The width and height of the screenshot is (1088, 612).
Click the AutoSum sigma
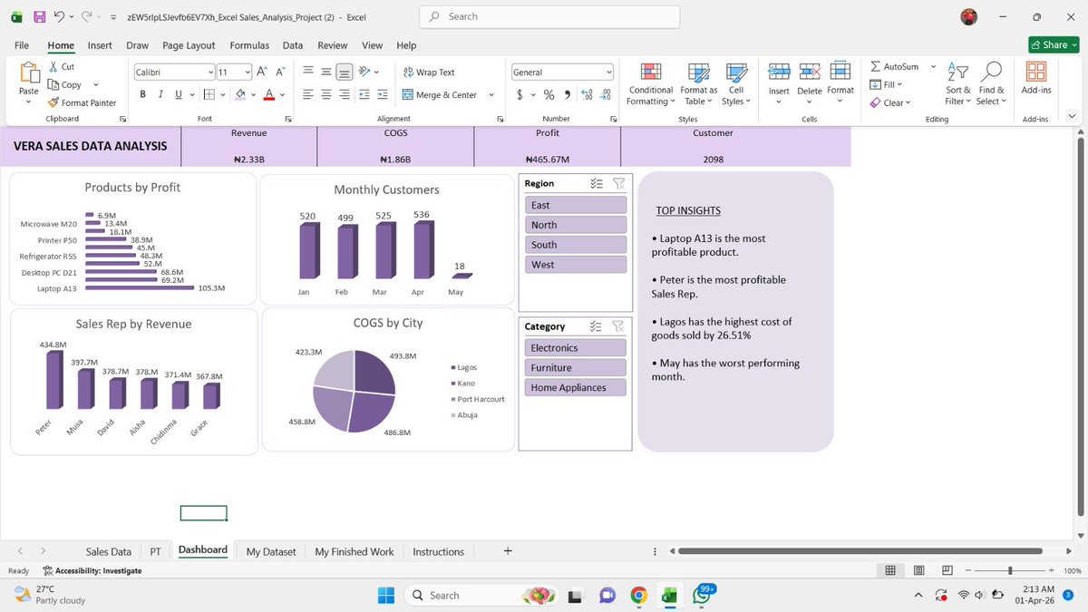pyautogui.click(x=876, y=67)
